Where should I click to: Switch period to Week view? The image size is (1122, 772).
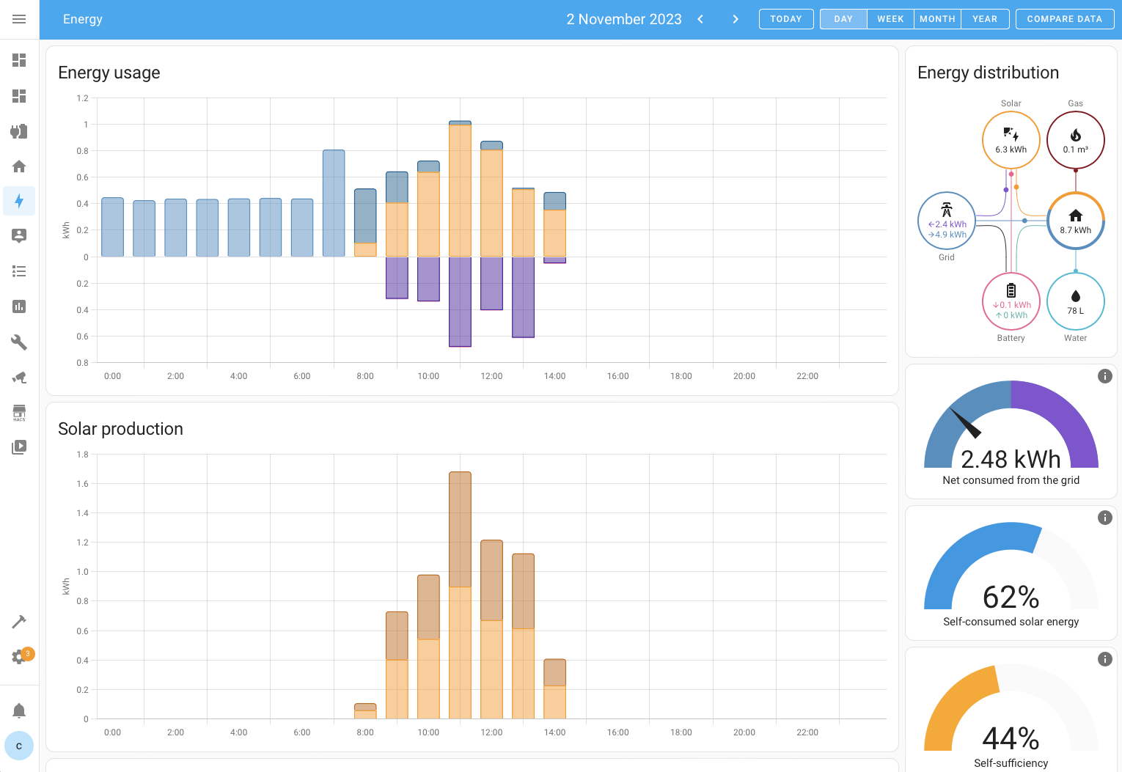point(890,19)
